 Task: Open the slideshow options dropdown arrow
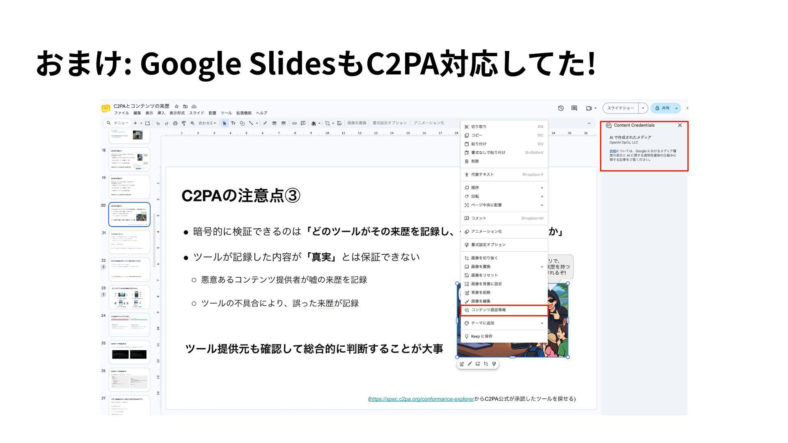(x=643, y=108)
